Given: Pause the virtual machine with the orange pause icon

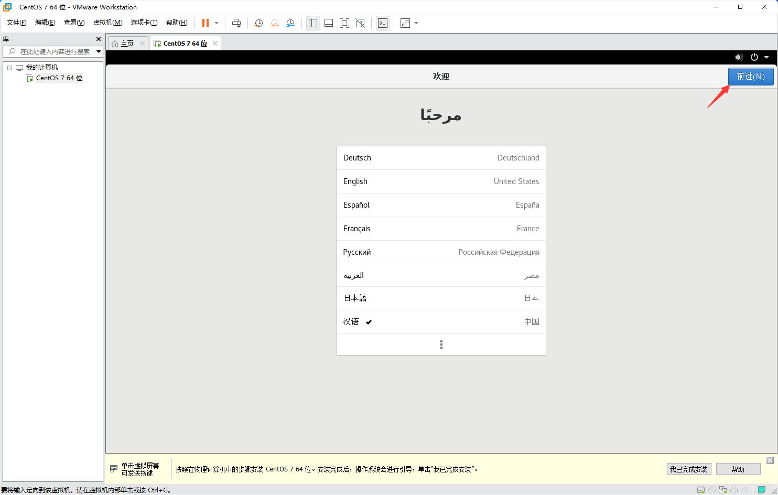Looking at the screenshot, I should point(206,23).
